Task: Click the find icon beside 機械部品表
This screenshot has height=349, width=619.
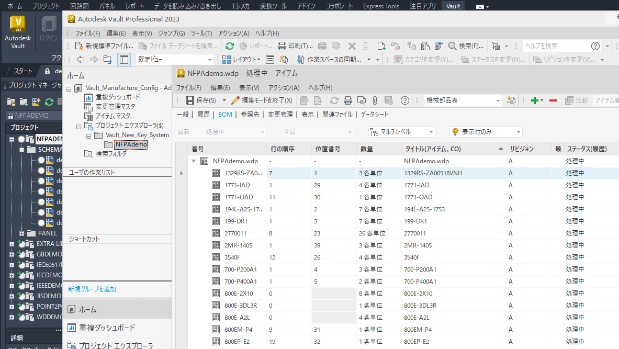Action: point(511,100)
